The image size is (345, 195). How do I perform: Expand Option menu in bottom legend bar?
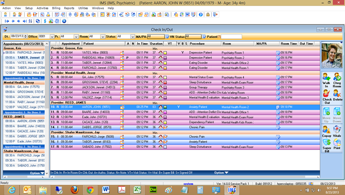point(221,173)
